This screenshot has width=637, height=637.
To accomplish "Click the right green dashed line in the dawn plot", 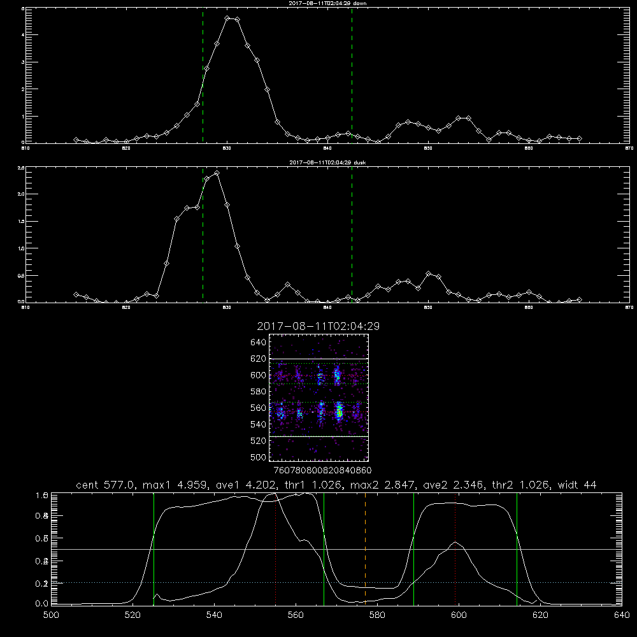I will pyautogui.click(x=352, y=76).
